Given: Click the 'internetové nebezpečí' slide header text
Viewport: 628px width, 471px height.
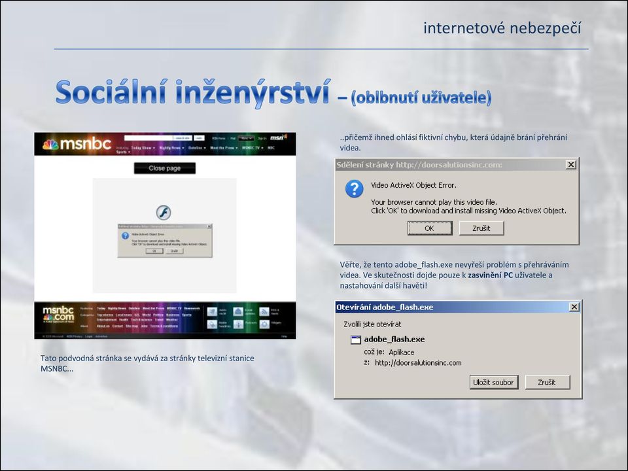Looking at the screenshot, I should [x=502, y=28].
